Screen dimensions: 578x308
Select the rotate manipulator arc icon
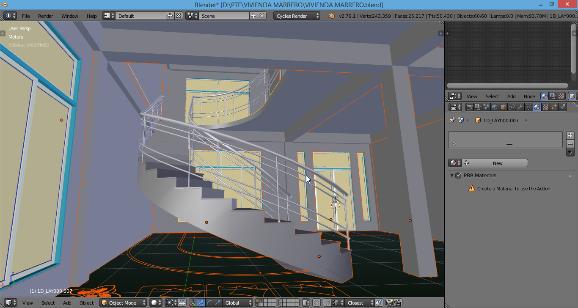pyautogui.click(x=209, y=302)
